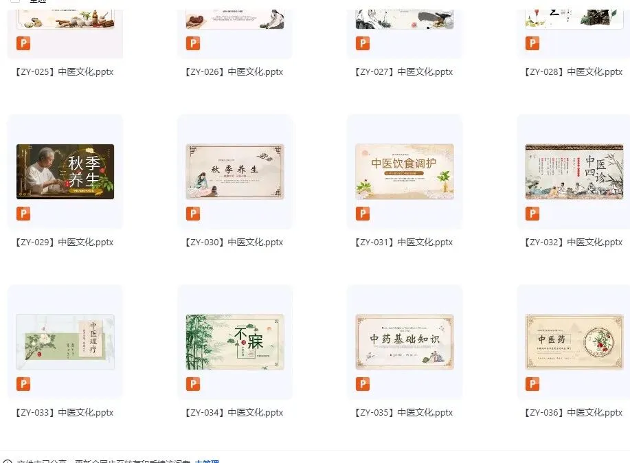Click the PowerPoint icon under ZY-026
The image size is (630, 463).
(193, 43)
